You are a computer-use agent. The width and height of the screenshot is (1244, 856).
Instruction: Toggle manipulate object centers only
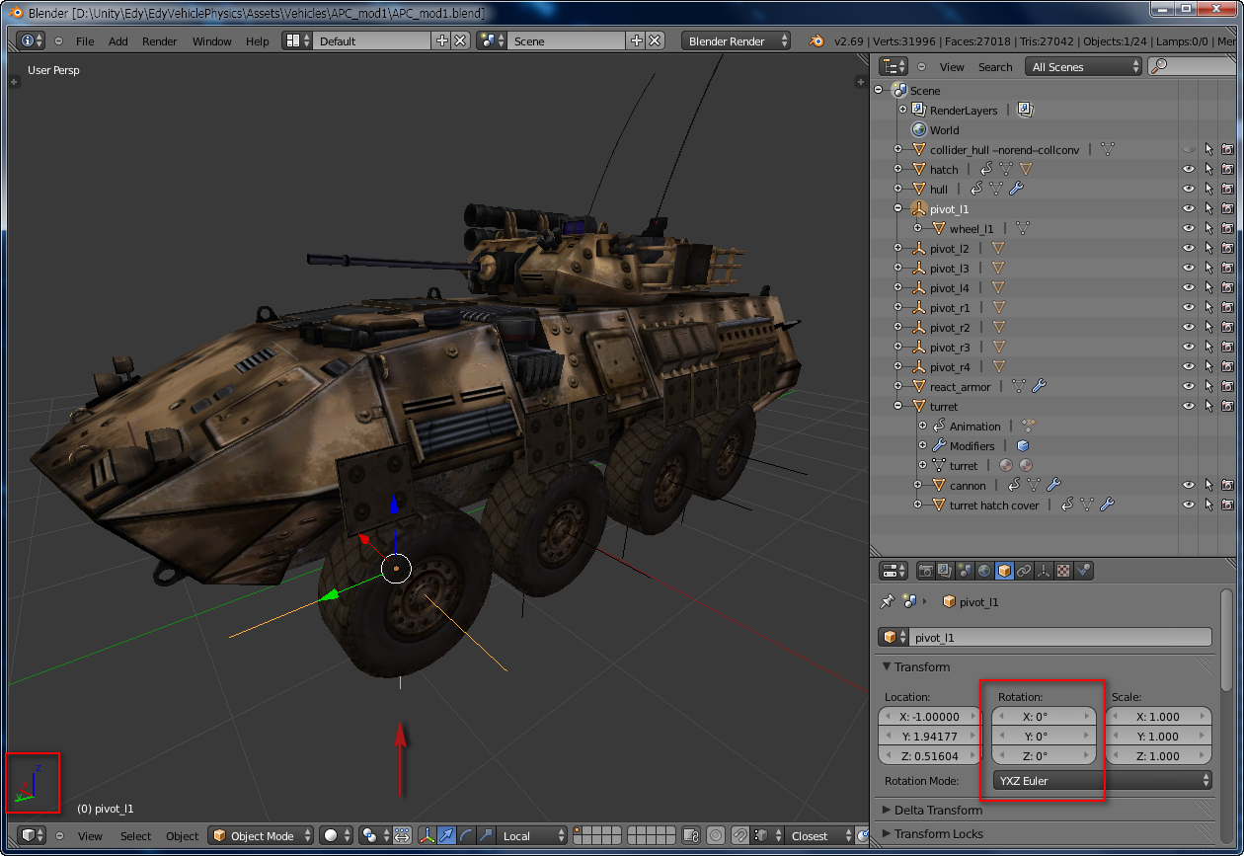click(x=402, y=836)
